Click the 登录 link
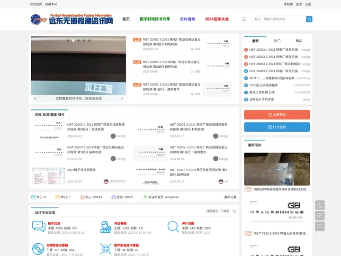The width and height of the screenshot is (341, 256). [x=299, y=4]
